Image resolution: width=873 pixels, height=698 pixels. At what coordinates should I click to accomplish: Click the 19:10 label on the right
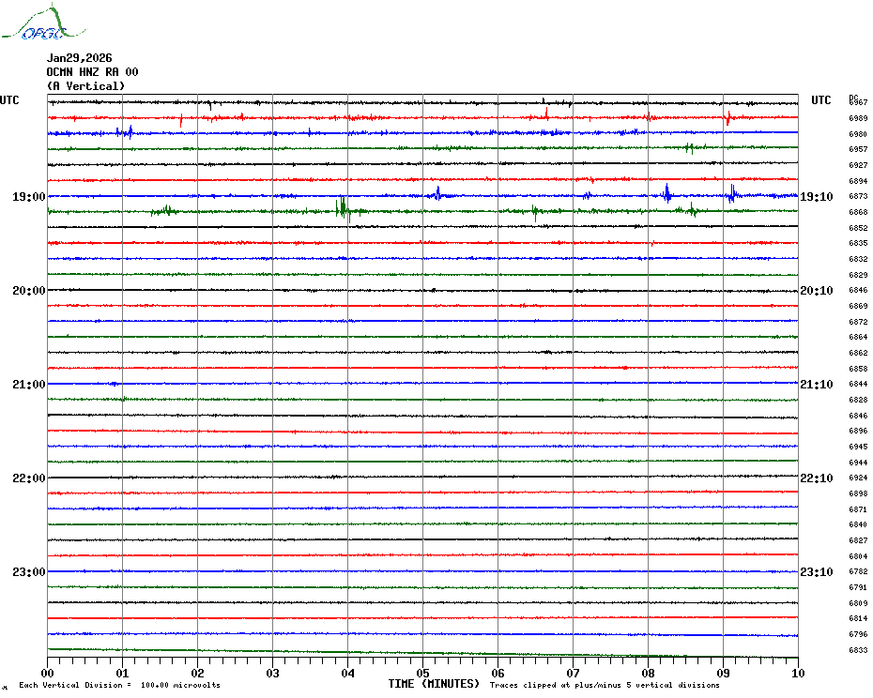[x=816, y=197]
